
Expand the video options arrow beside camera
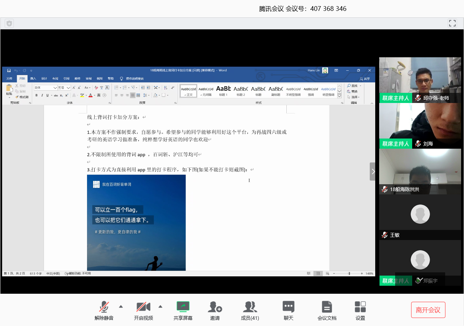(160, 306)
